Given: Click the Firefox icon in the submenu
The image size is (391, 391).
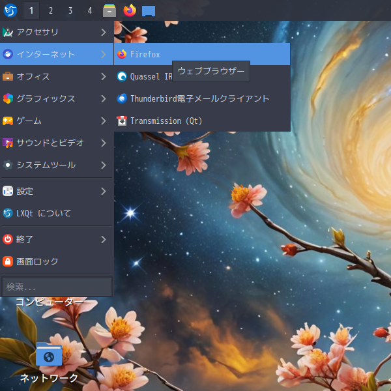Looking at the screenshot, I should pos(122,54).
